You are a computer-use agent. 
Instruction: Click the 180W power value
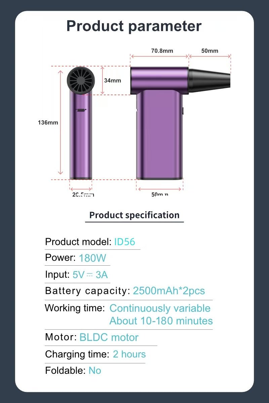click(92, 258)
